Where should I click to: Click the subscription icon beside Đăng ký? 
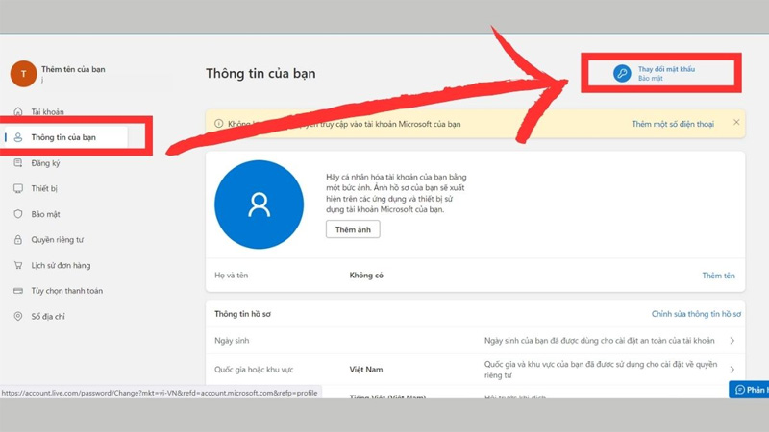18,163
